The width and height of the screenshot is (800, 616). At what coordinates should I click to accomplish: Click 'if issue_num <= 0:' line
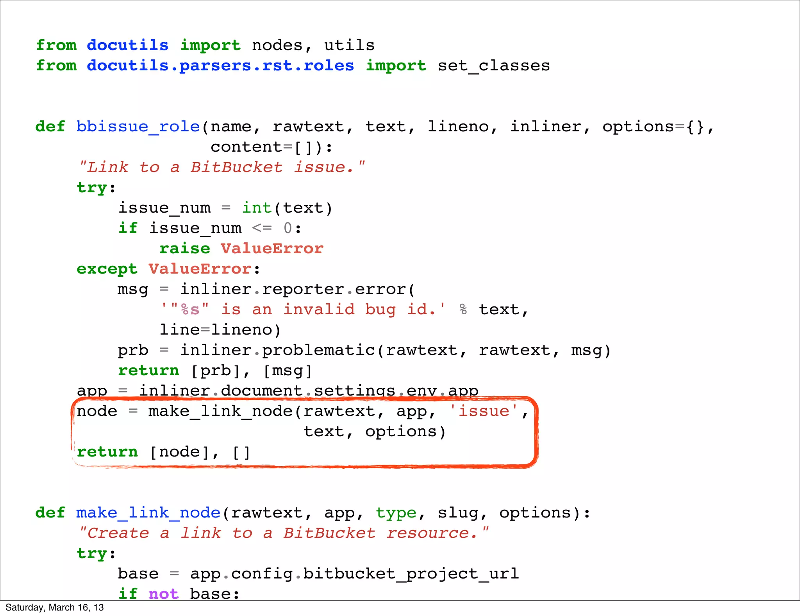pyautogui.click(x=210, y=228)
